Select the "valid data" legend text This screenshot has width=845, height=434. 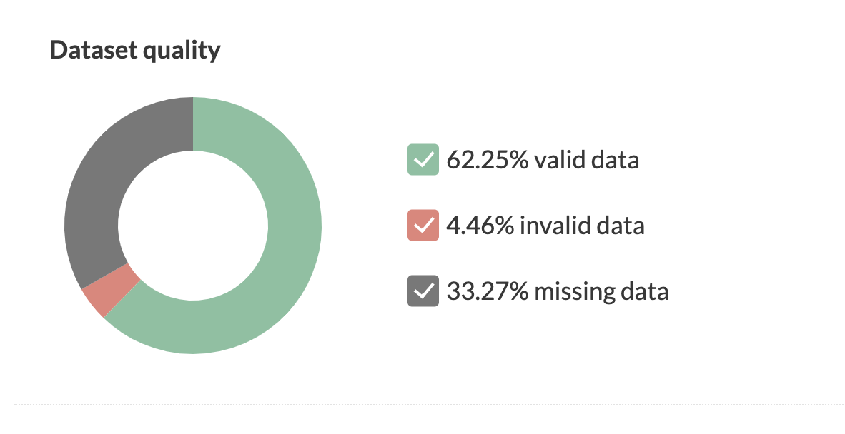587,160
